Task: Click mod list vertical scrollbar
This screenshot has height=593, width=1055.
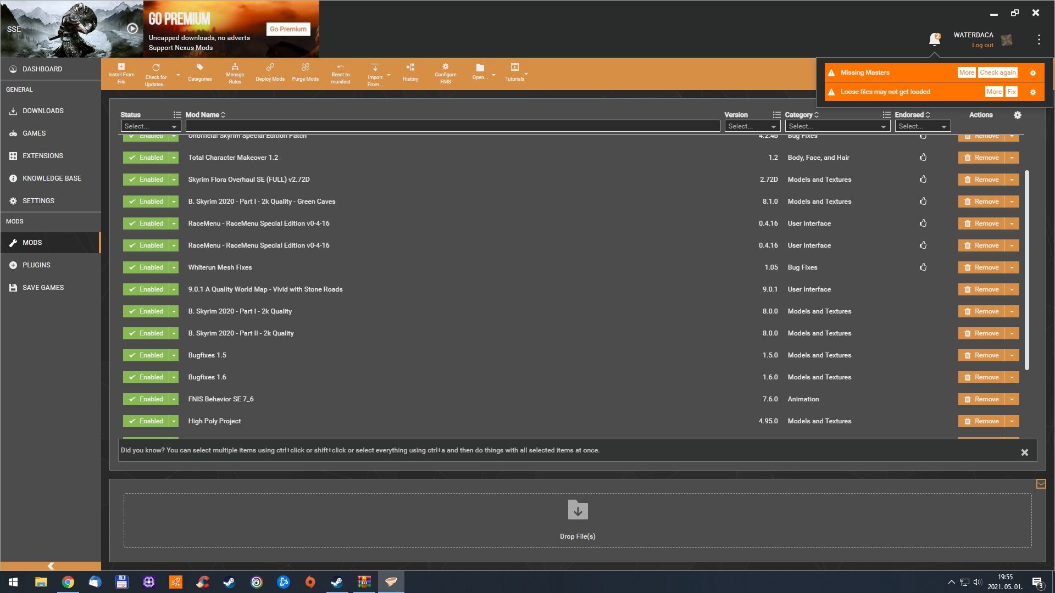Action: point(1026,270)
